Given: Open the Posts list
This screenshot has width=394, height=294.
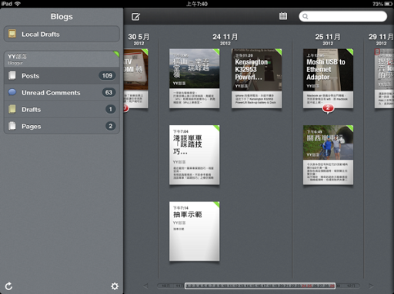Looking at the screenshot, I should pyautogui.click(x=62, y=76).
